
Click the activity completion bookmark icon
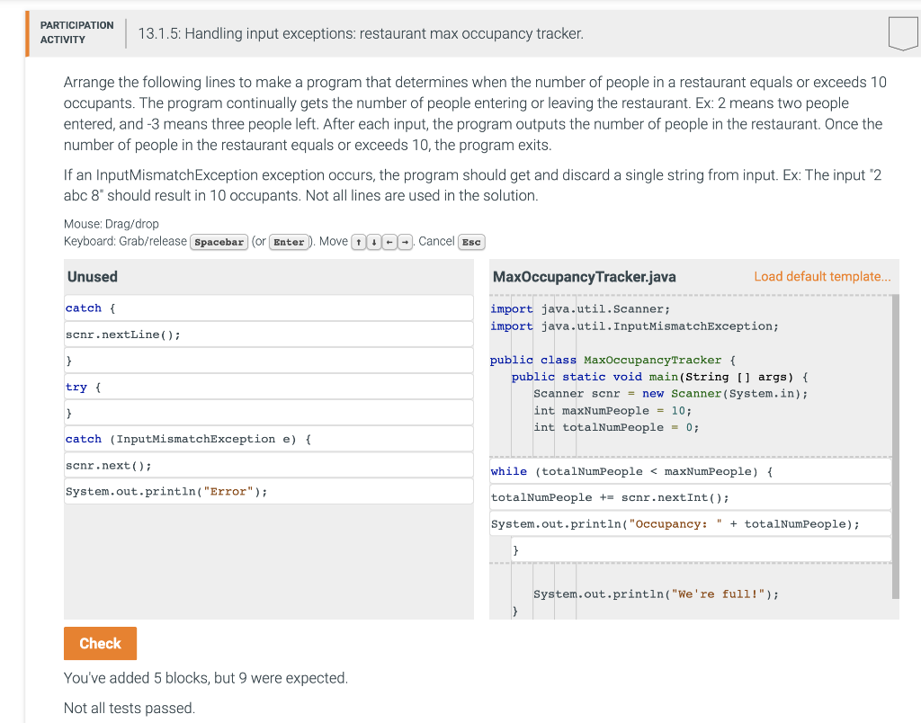902,33
